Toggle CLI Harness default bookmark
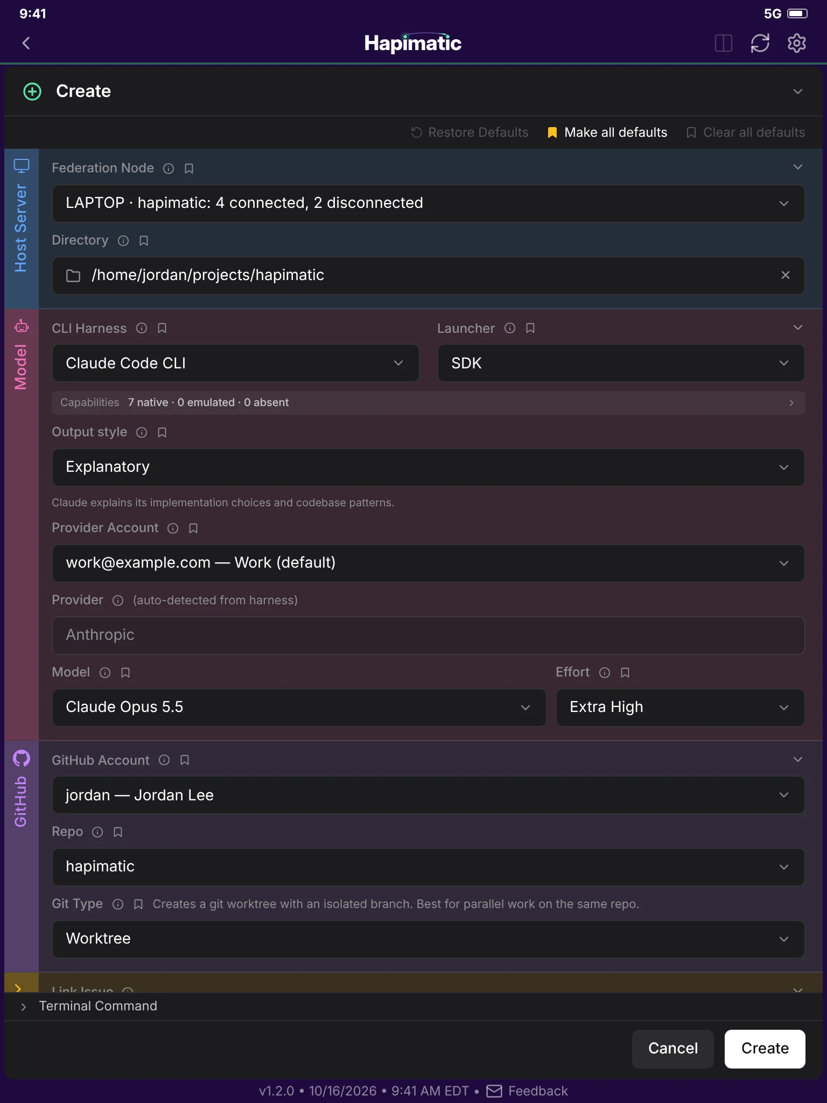Image resolution: width=827 pixels, height=1103 pixels. click(162, 328)
